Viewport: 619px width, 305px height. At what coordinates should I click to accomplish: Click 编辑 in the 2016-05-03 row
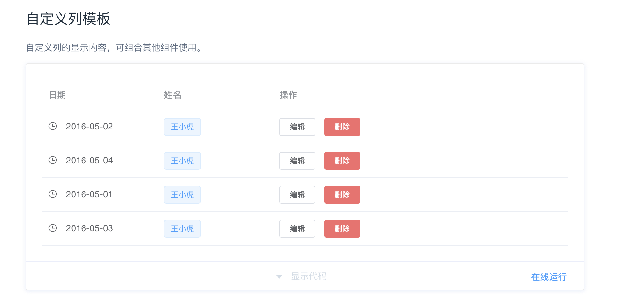297,229
